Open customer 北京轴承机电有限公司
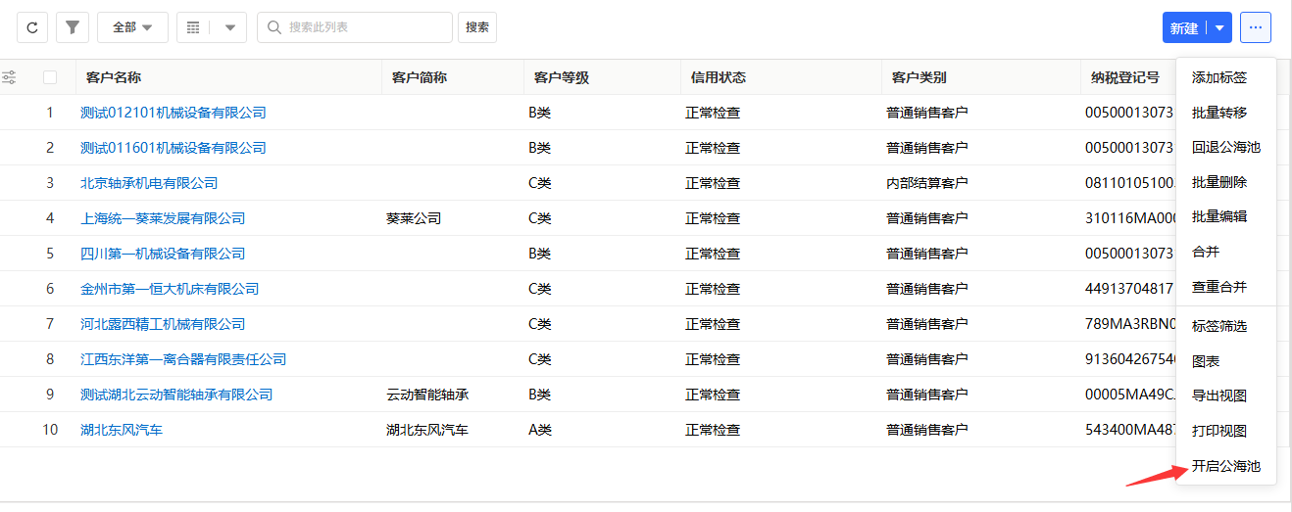This screenshot has height=512, width=1292. click(x=149, y=183)
